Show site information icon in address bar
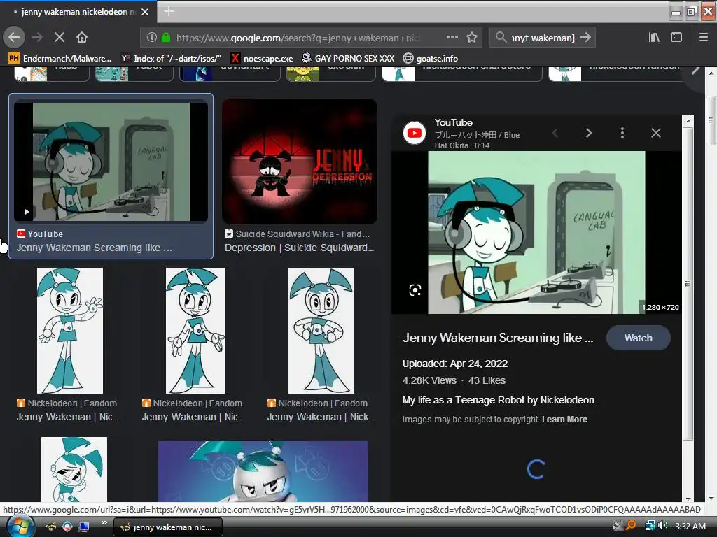The height and width of the screenshot is (537, 717). 152,38
